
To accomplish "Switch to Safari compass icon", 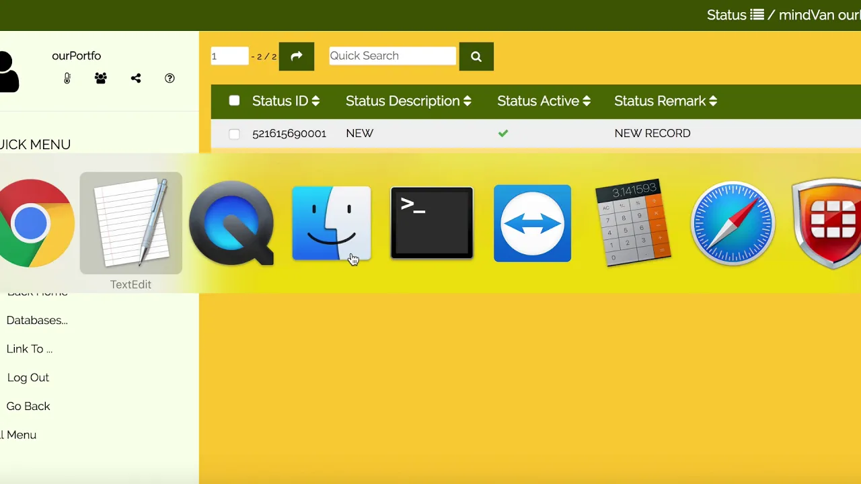I will [733, 223].
